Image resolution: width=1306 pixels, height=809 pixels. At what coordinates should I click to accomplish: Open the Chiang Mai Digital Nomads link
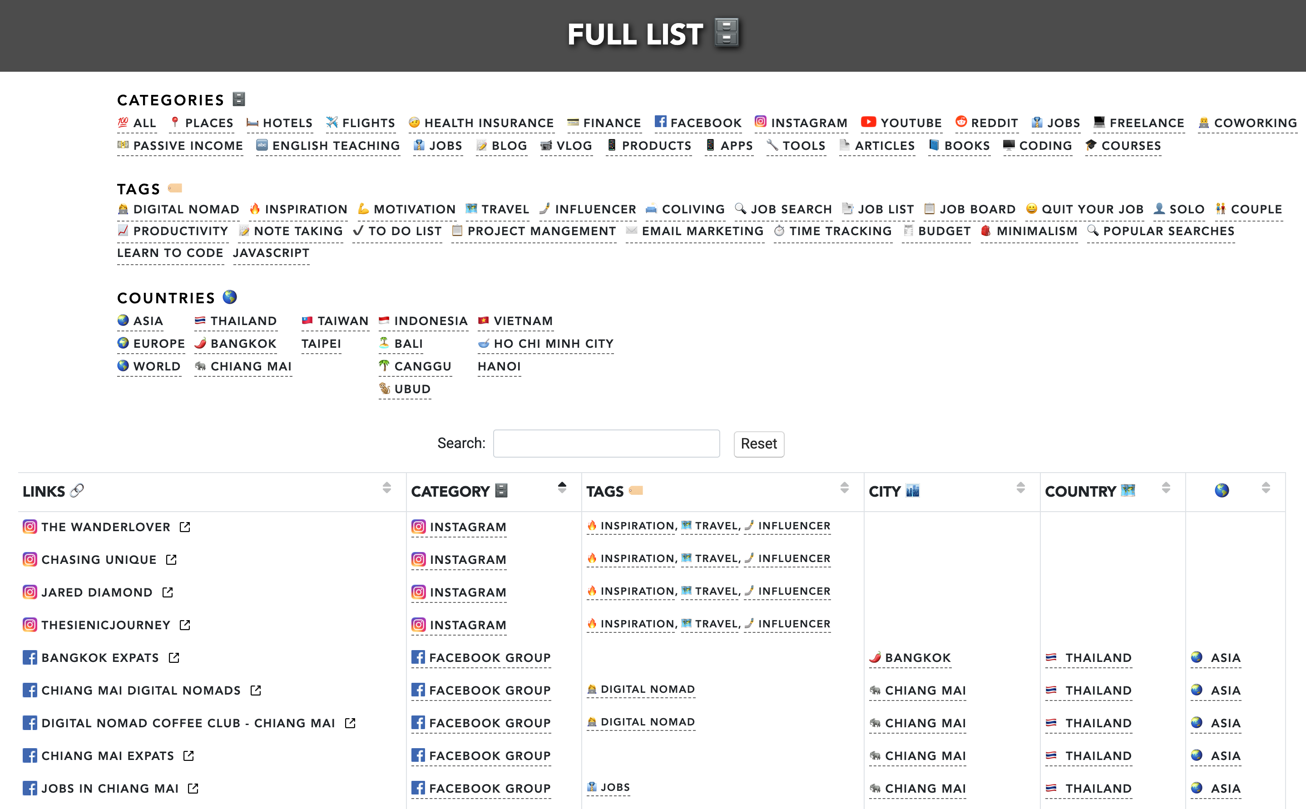point(141,690)
